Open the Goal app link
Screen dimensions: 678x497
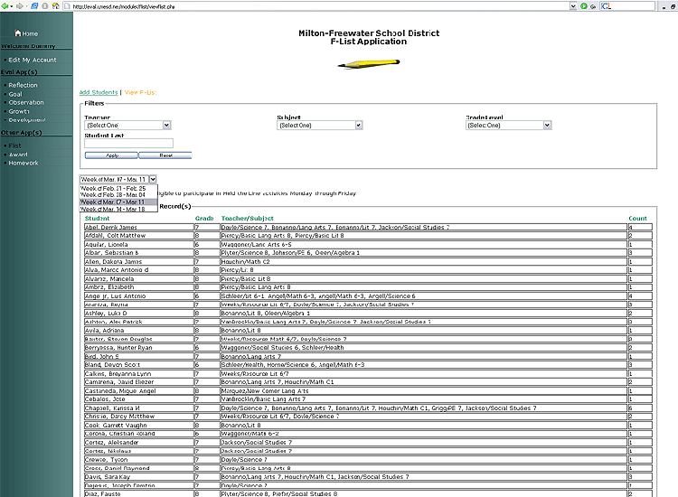(15, 94)
